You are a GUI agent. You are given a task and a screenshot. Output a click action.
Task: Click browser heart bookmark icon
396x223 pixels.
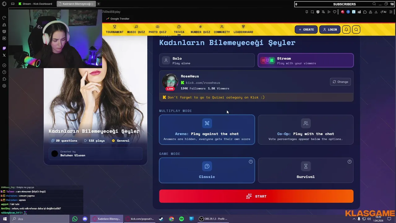[334, 12]
